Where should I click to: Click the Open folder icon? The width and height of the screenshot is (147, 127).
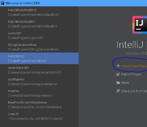(118, 82)
